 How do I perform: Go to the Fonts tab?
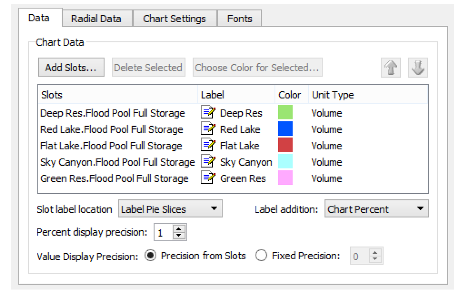click(x=240, y=18)
